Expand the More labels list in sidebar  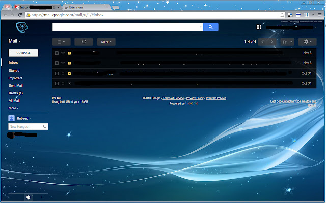[14, 108]
